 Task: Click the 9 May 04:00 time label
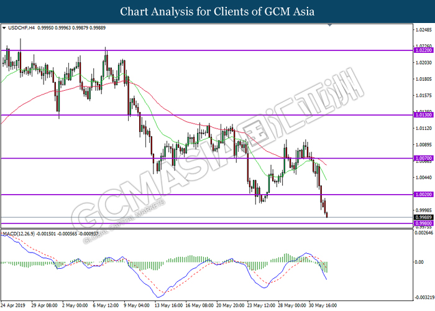(x=137, y=305)
